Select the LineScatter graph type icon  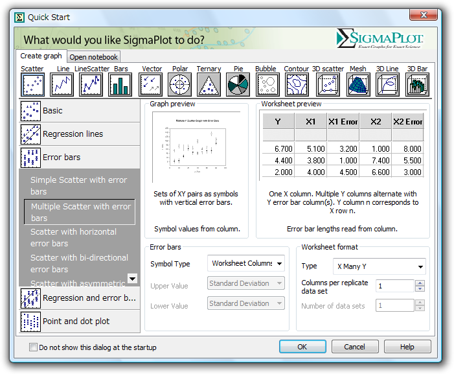point(91,85)
